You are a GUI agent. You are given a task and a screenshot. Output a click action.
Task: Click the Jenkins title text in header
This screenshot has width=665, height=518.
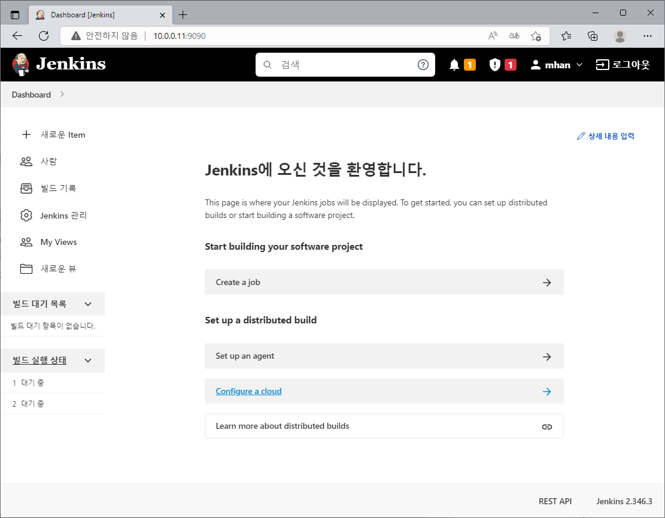coord(71,64)
